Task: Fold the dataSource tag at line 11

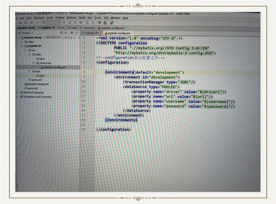Action: point(95,86)
